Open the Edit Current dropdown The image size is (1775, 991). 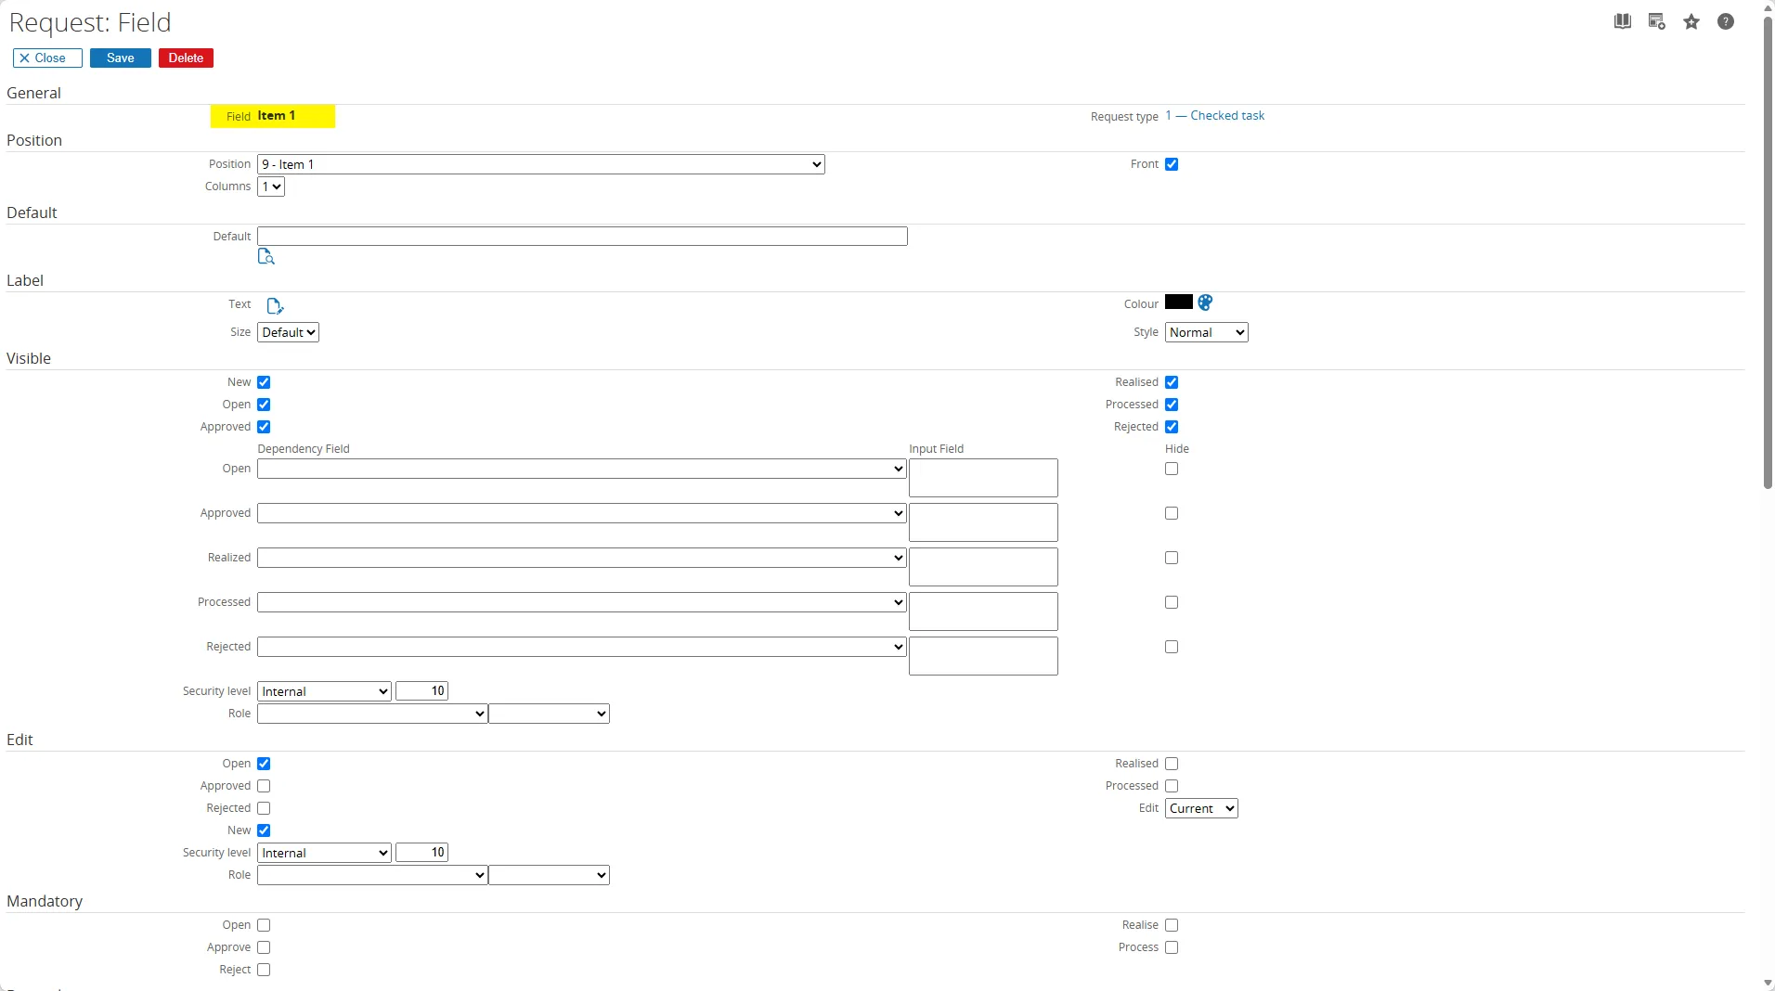pyautogui.click(x=1201, y=808)
